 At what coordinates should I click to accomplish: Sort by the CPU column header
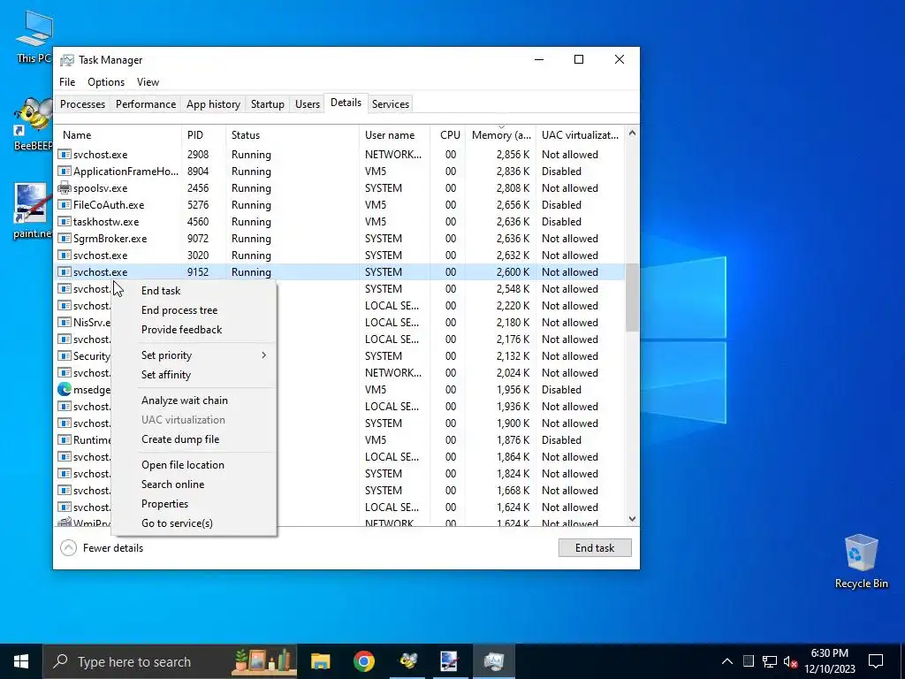coord(448,135)
